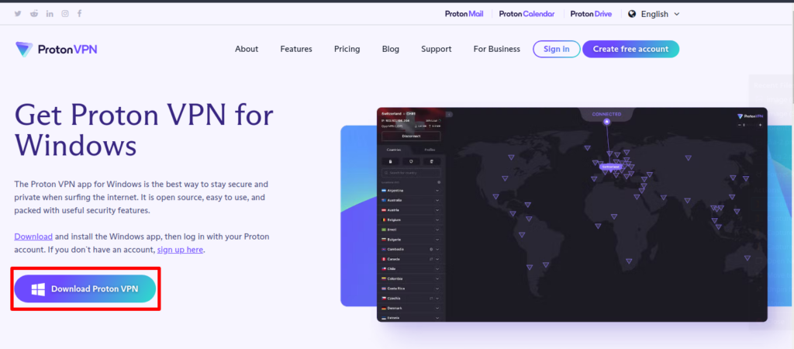Open Proton's Reddit icon
This screenshot has width=794, height=349.
click(34, 14)
